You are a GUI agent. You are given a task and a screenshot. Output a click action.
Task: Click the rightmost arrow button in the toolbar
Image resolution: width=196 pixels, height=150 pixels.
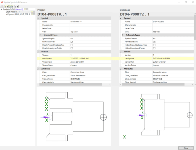(x=18, y=6)
